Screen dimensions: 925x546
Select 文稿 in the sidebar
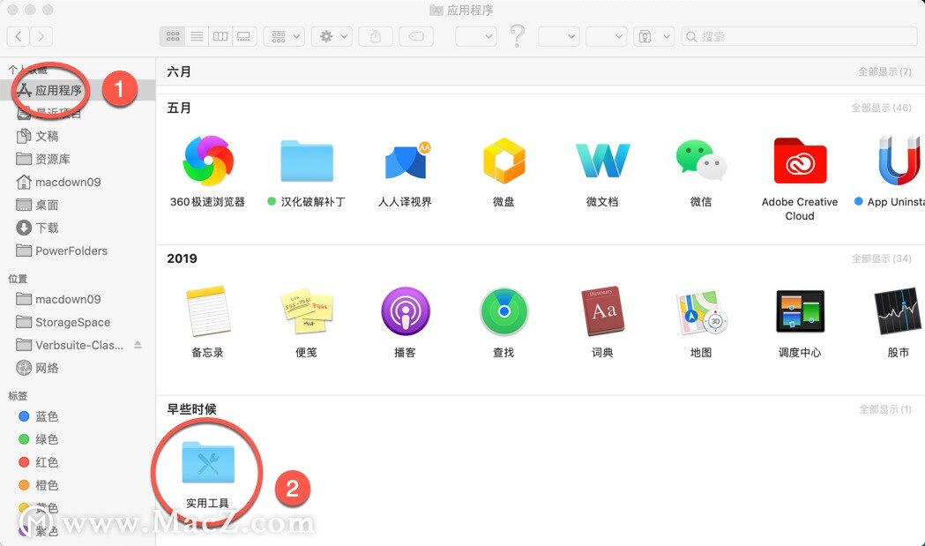(78, 137)
